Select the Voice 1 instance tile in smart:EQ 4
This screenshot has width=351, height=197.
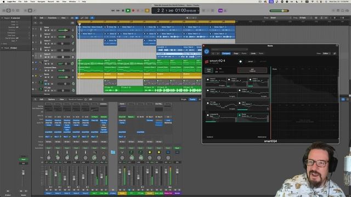click(x=258, y=82)
